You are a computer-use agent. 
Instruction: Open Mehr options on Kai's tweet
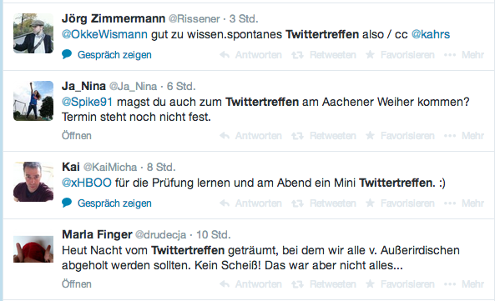click(x=464, y=203)
